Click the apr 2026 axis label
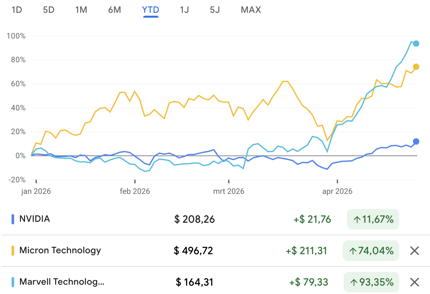The image size is (430, 294). 337,191
